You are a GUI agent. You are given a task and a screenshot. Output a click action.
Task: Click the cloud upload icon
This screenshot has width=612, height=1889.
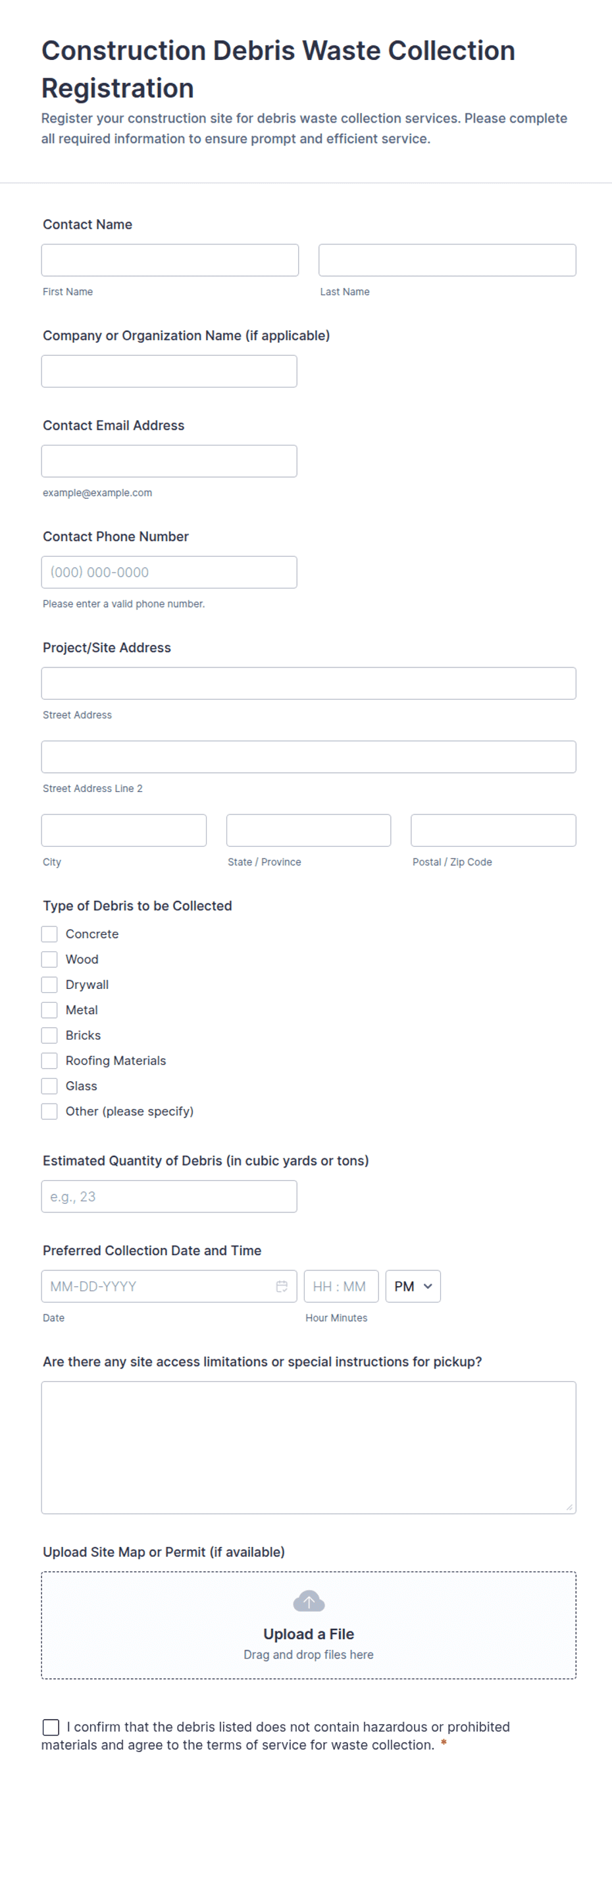point(308,1602)
